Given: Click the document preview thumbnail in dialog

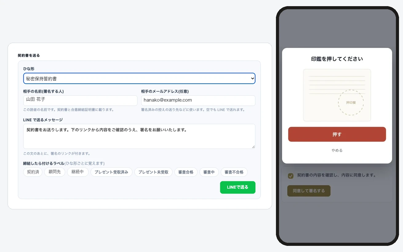Looking at the screenshot, I should pyautogui.click(x=337, y=95).
